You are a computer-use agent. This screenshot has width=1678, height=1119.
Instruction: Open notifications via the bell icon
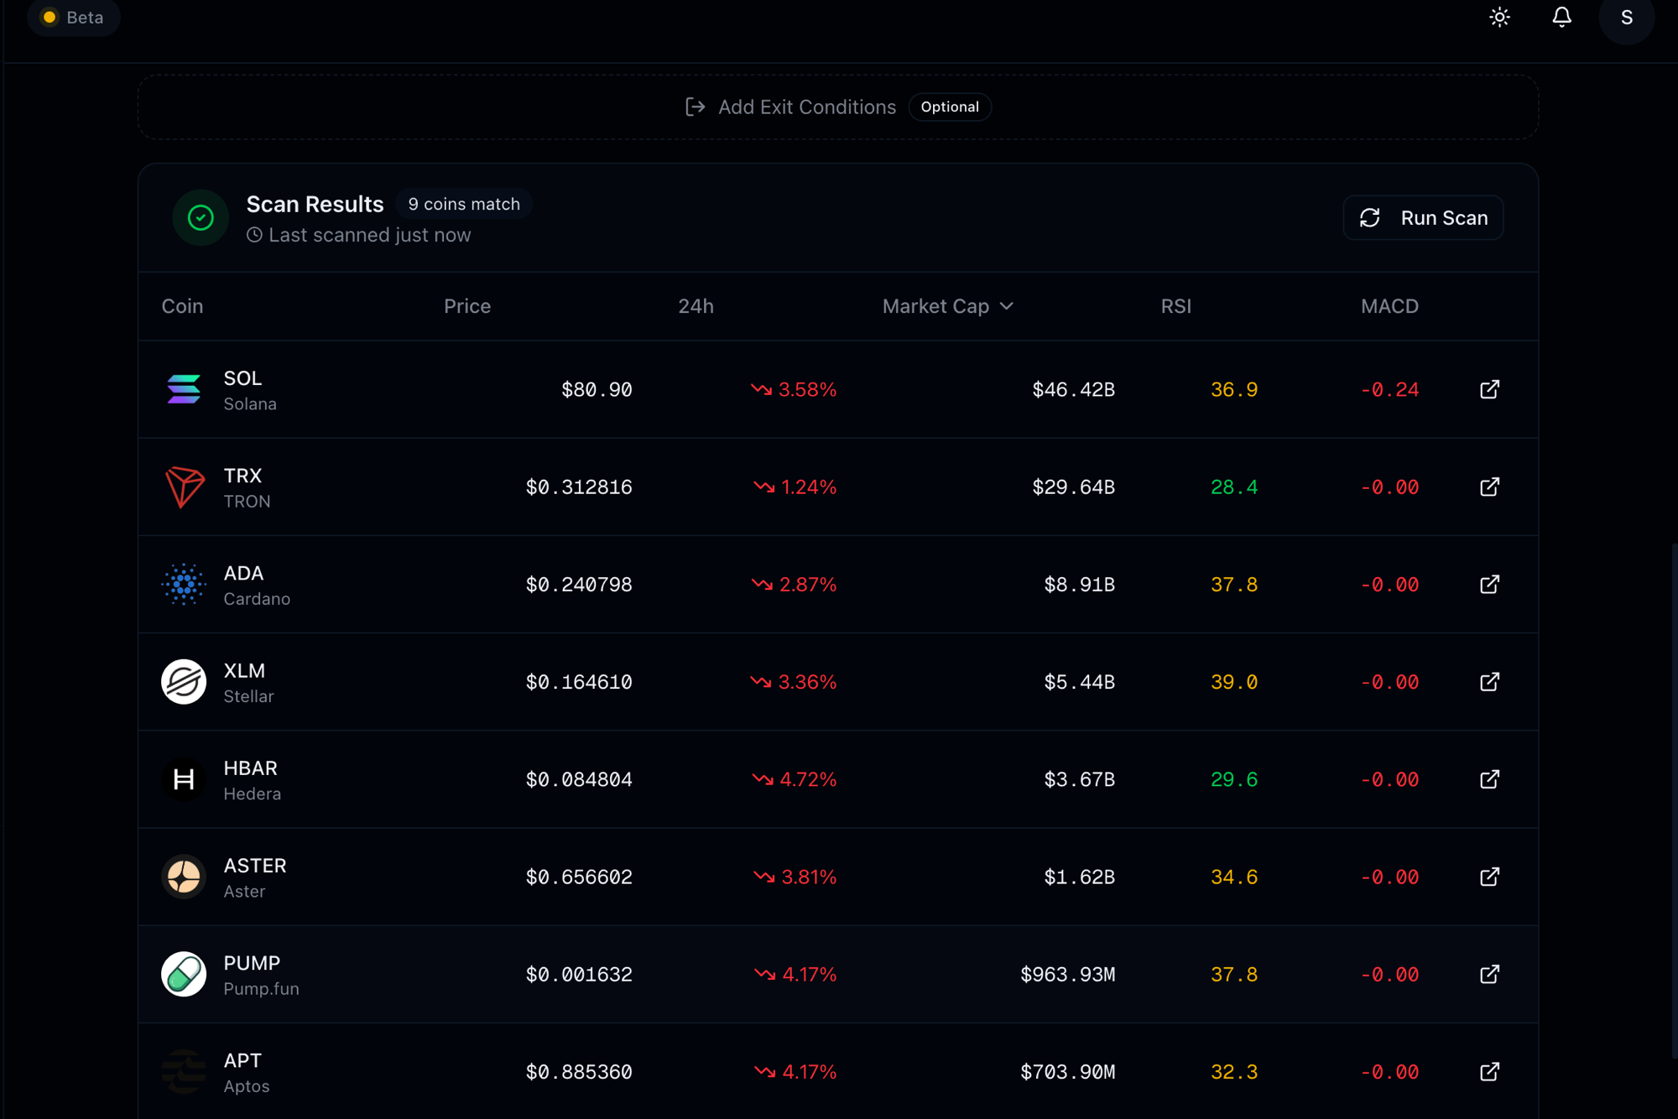1561,17
